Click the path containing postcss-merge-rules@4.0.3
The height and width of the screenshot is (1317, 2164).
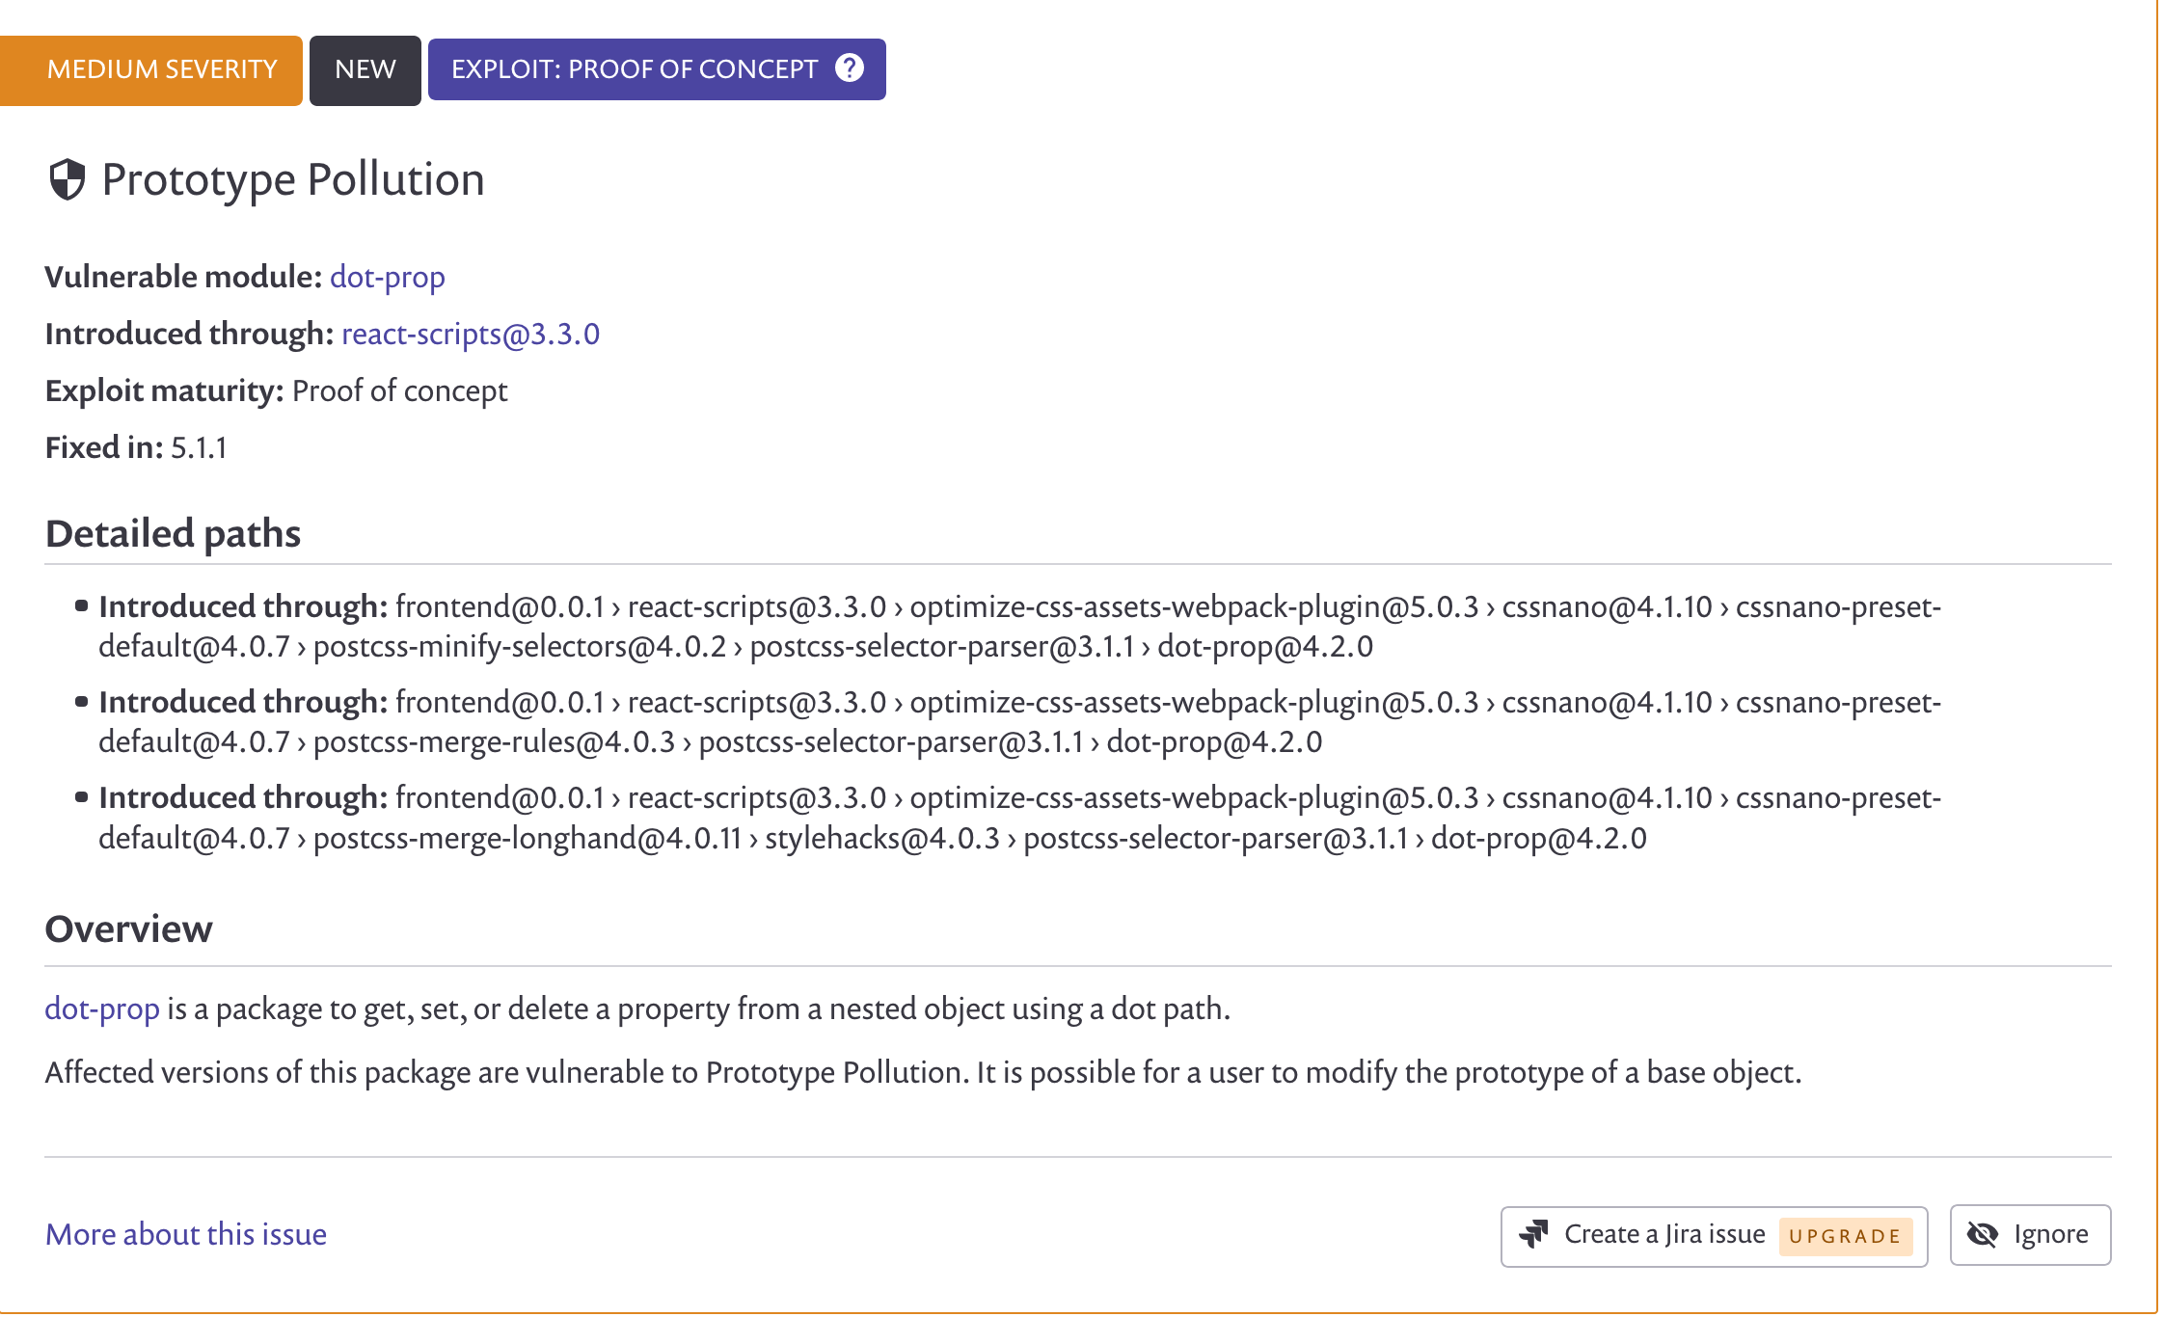[x=1020, y=721]
